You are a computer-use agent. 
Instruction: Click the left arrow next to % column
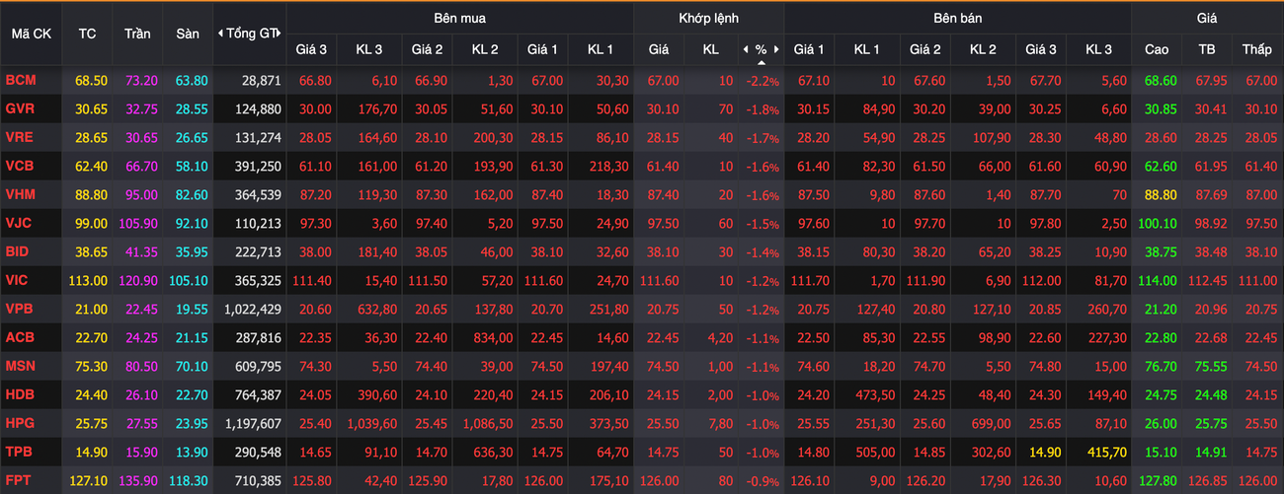tap(747, 49)
